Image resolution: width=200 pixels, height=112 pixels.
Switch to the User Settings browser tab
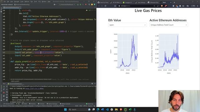(140, 2)
